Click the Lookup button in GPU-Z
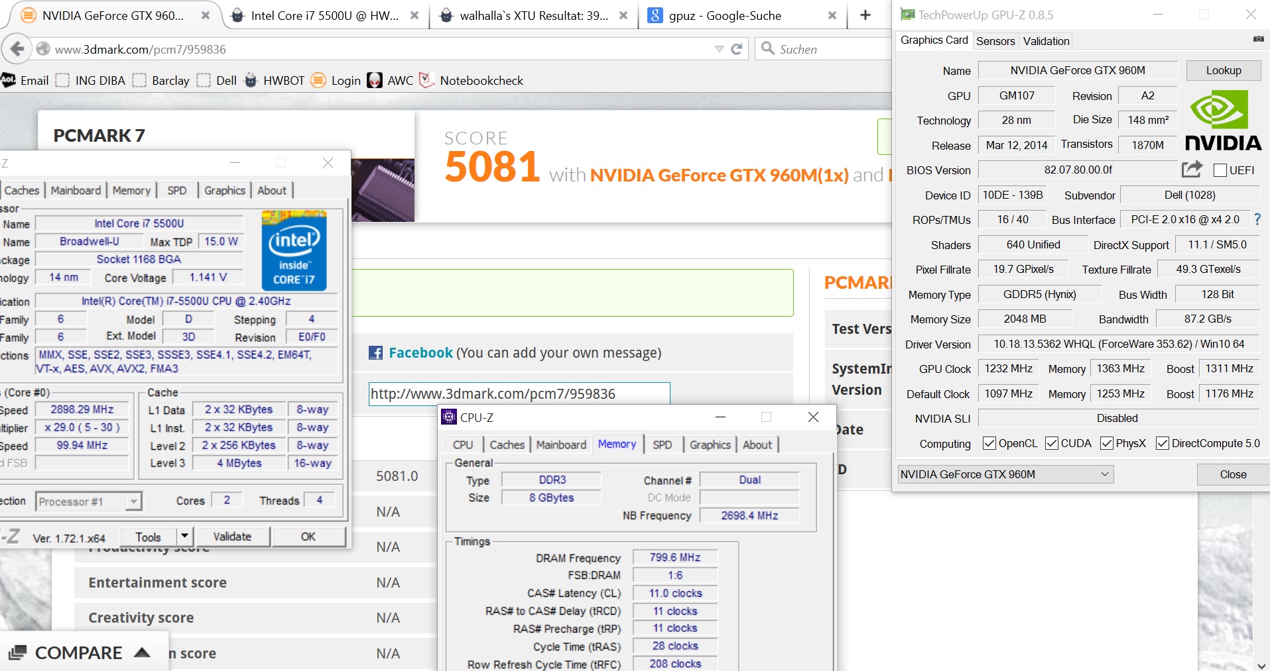 click(x=1224, y=70)
